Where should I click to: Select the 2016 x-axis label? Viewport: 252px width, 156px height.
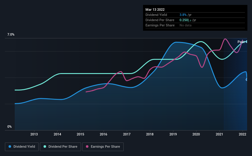(103, 134)
